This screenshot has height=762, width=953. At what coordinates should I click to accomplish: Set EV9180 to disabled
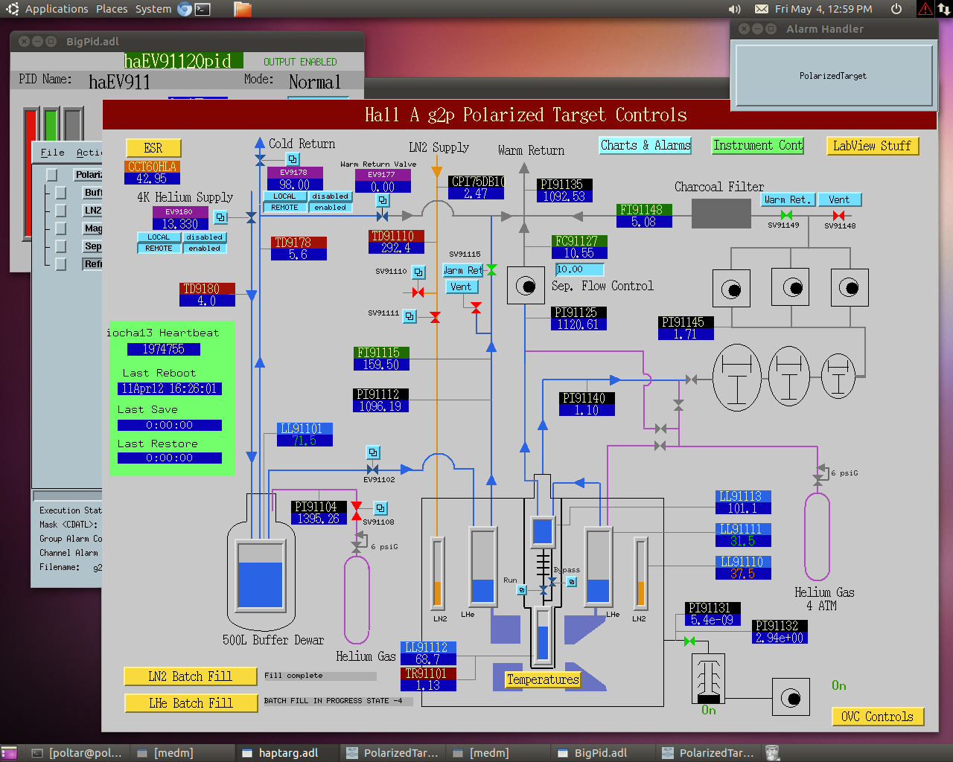point(205,237)
